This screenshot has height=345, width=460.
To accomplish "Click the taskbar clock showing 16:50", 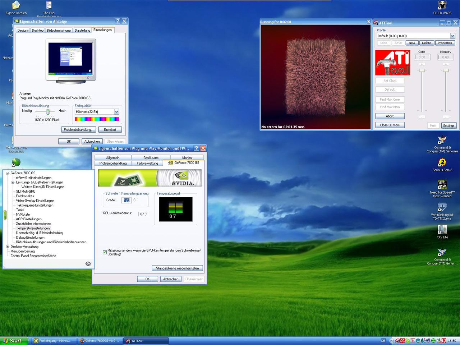I will pyautogui.click(x=452, y=341).
